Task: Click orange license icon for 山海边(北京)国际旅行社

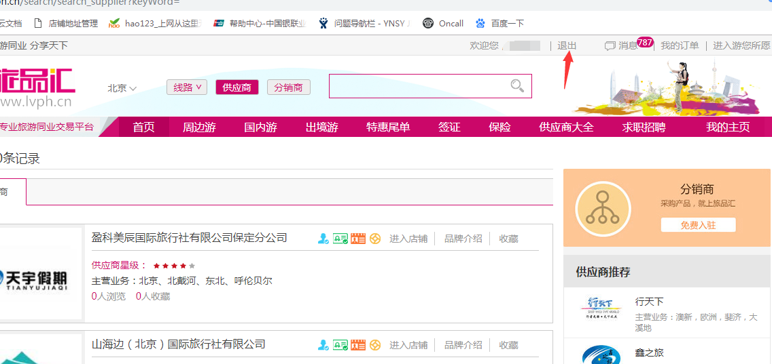Action: point(358,345)
